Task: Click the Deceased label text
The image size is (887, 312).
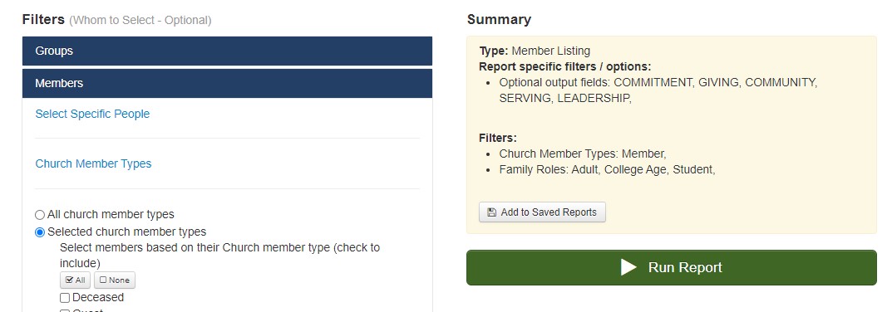Action: [x=98, y=297]
